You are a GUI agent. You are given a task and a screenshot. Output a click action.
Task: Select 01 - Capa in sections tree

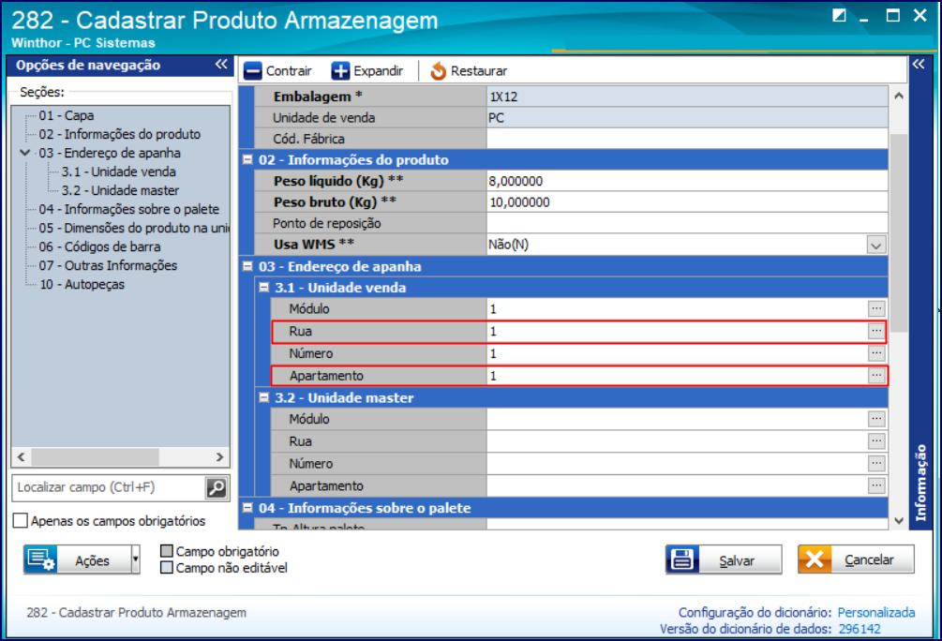coord(67,115)
